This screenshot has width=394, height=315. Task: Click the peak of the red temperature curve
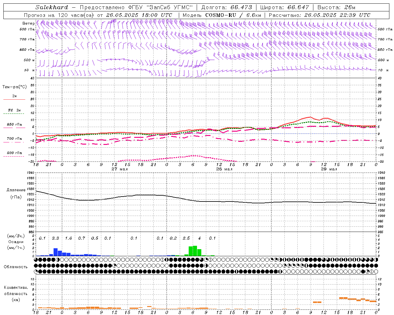[x=310, y=117]
